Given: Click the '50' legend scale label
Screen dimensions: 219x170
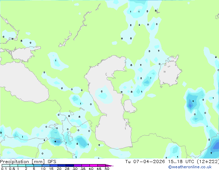Looking at the screenshot, I should click(x=107, y=169).
